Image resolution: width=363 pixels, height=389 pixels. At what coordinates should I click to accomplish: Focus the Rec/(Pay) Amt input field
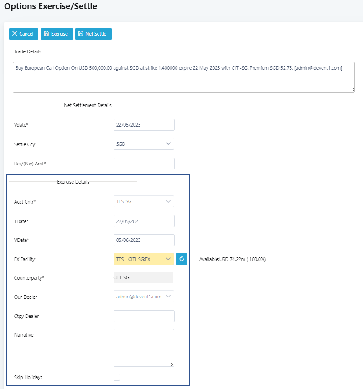144,164
